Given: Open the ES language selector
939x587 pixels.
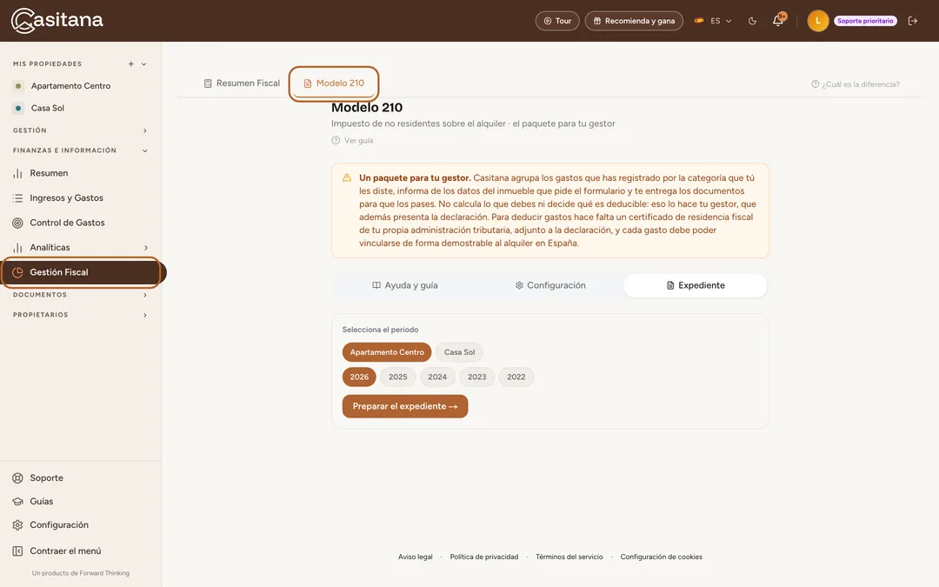Looking at the screenshot, I should pos(713,21).
